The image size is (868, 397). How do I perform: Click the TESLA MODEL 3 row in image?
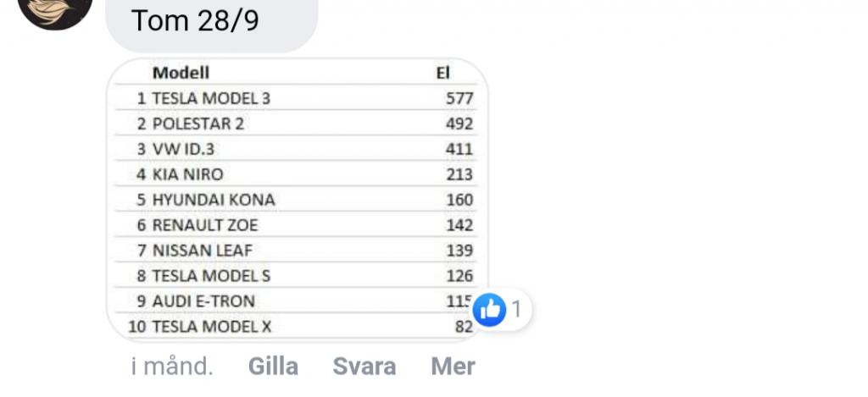296,98
